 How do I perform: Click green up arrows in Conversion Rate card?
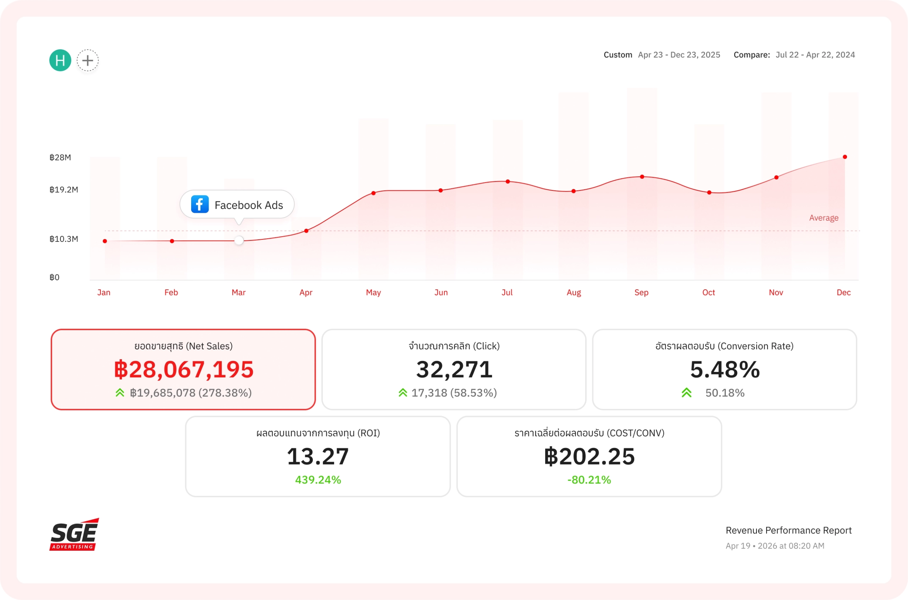click(x=686, y=393)
